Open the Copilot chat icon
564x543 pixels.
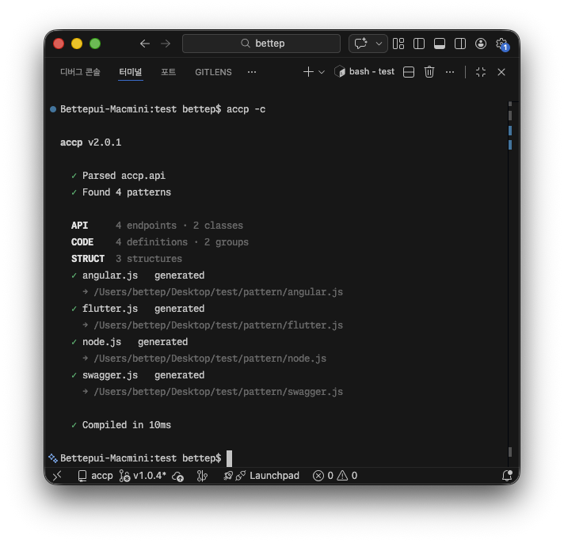click(360, 44)
